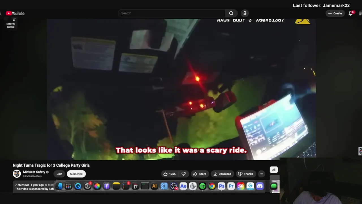Open Launchpad from the dock
This screenshot has height=204, width=362.
coord(68,186)
